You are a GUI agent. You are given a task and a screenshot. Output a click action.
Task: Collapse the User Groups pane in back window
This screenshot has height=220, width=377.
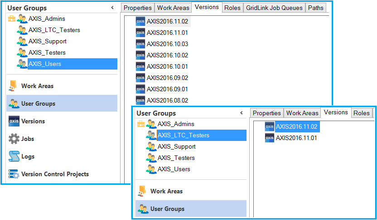pos(112,8)
